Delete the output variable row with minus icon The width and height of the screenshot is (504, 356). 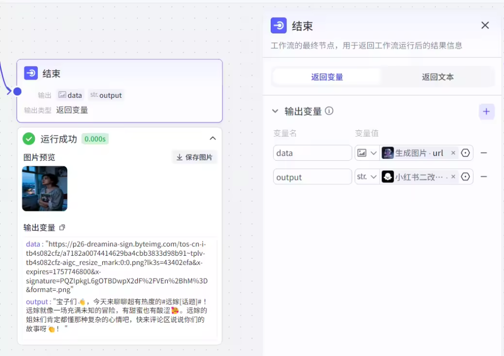[x=484, y=177]
